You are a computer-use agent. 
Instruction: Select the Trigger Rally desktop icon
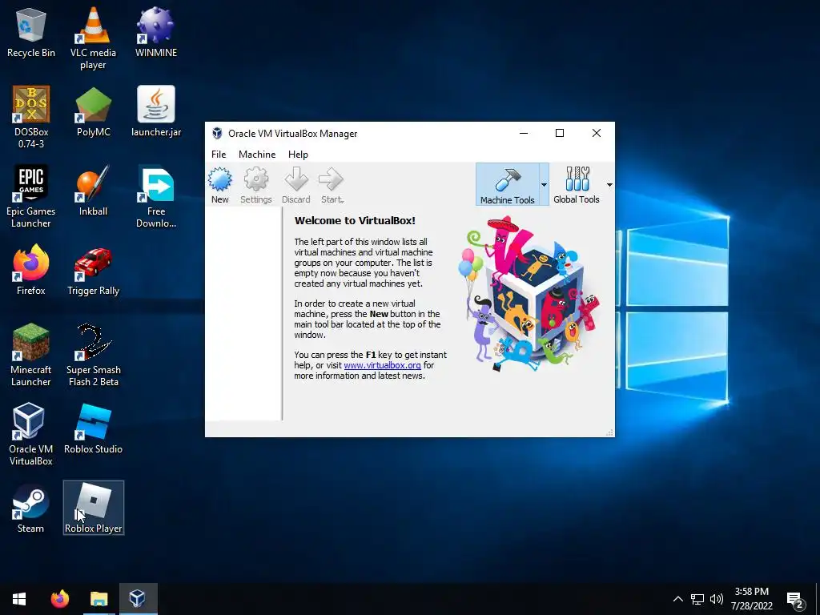coord(93,270)
